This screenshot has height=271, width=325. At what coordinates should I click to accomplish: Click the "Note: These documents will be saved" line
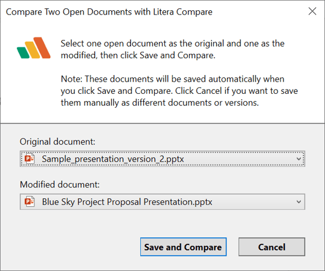click(x=172, y=79)
